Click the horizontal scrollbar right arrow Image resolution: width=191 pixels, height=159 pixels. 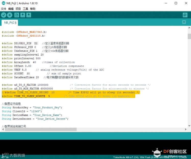pyautogui.click(x=186, y=129)
